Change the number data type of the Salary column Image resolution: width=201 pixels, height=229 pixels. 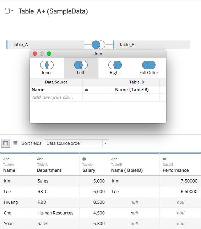(84, 159)
